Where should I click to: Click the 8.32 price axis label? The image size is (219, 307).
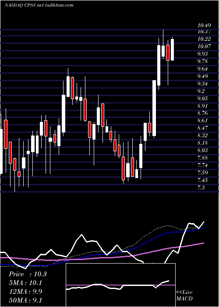coord(203,136)
